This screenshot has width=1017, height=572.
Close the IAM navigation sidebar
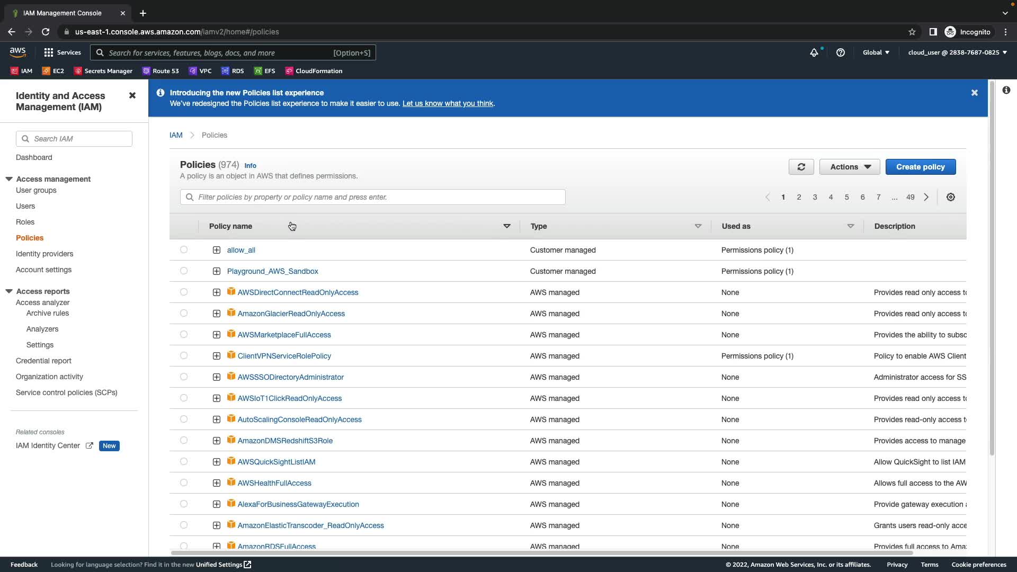point(132,95)
